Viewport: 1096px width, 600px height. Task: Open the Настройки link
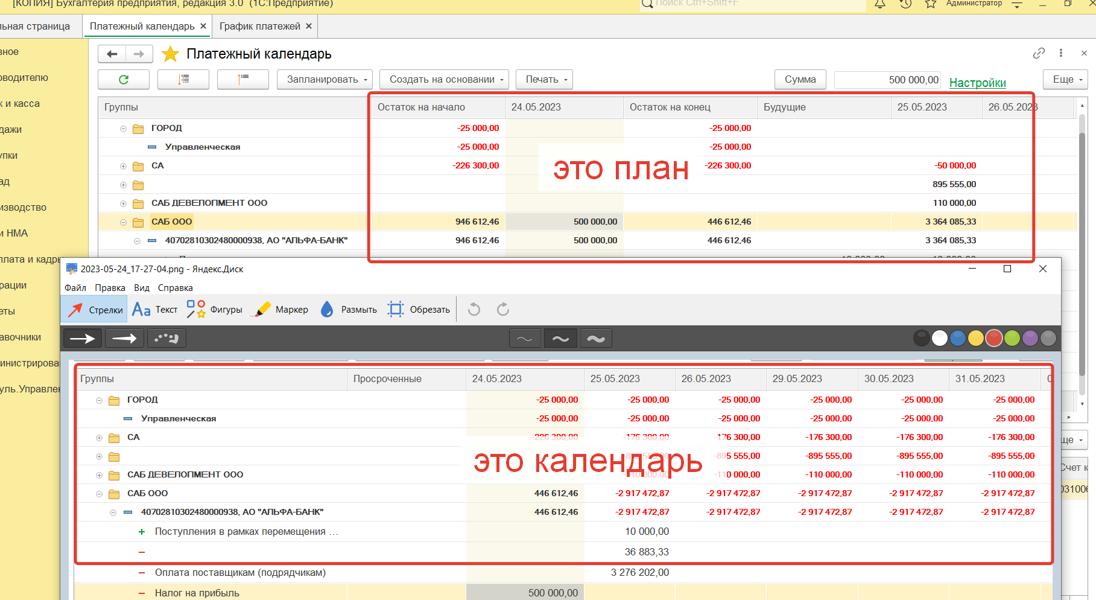tap(977, 83)
